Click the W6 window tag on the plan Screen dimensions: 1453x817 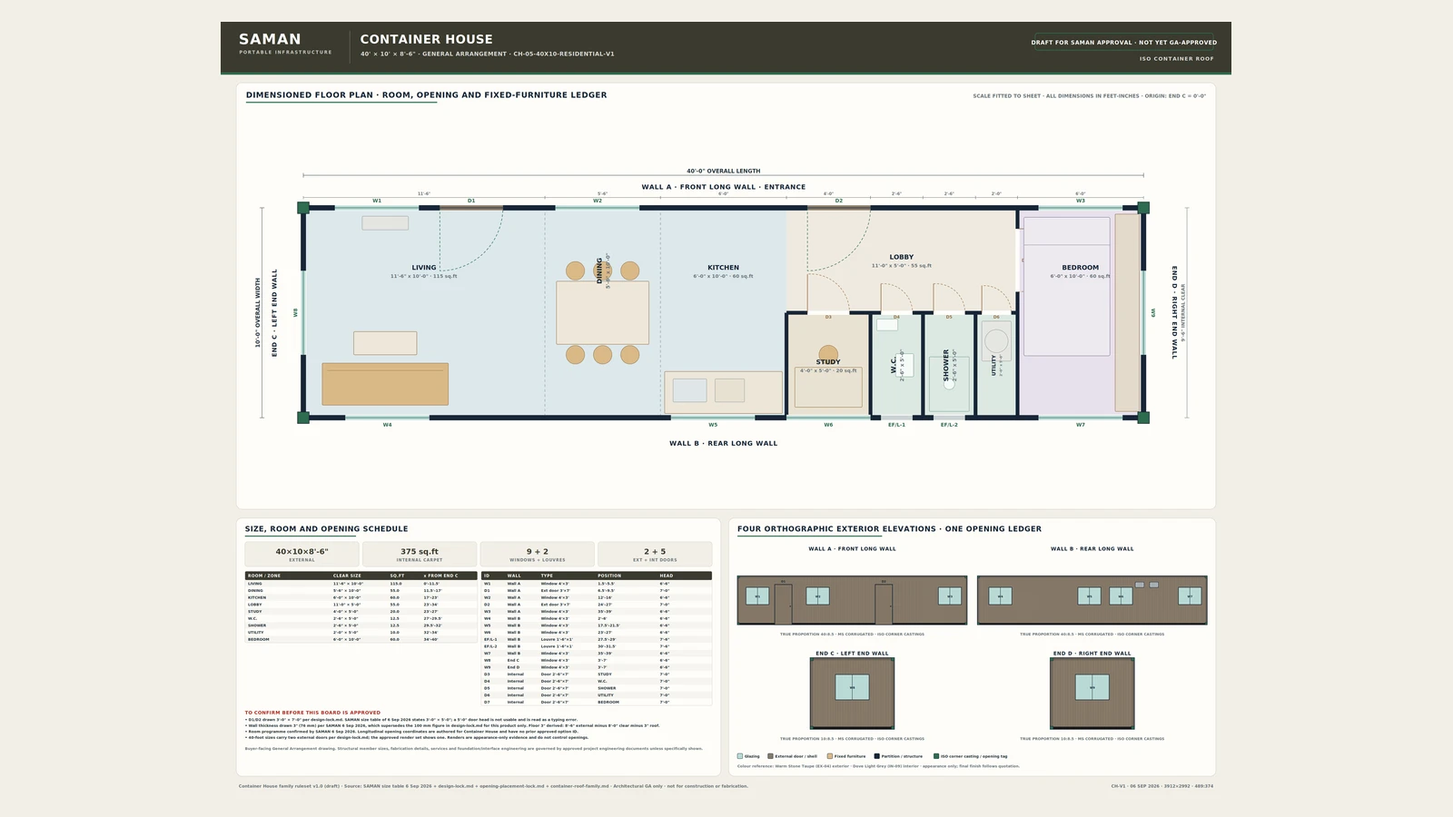[828, 425]
